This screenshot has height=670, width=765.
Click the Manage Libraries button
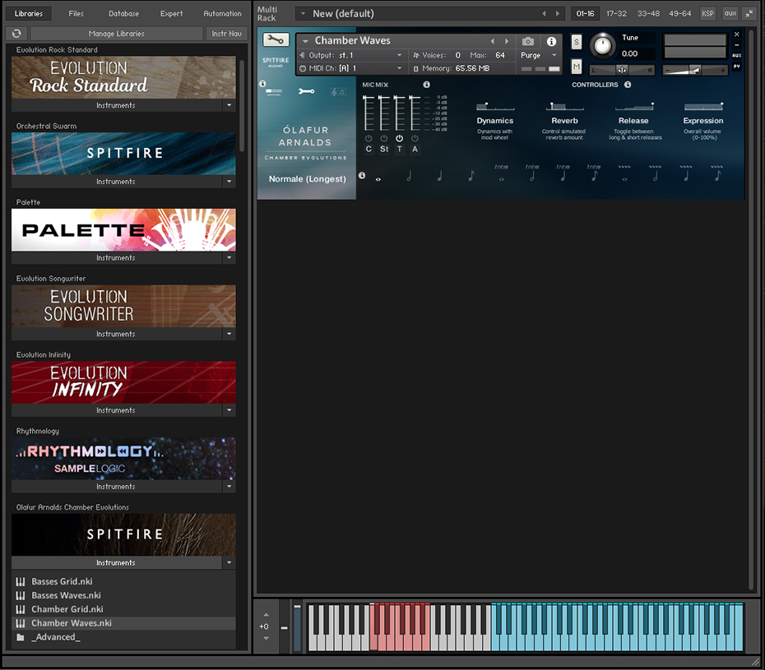pyautogui.click(x=117, y=34)
